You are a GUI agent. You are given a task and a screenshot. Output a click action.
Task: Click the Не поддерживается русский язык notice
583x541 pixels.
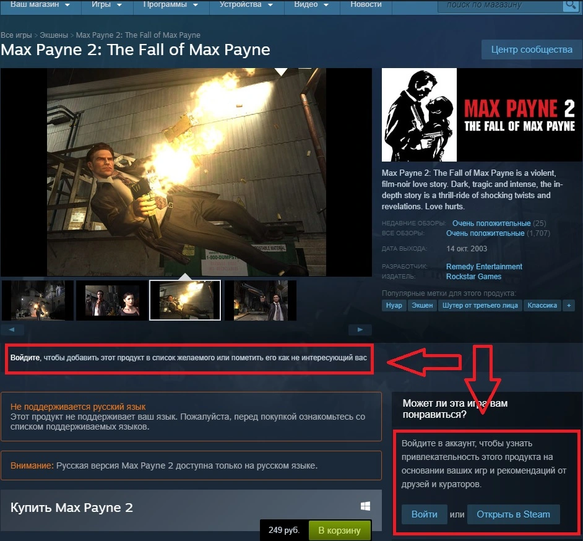coord(191,417)
